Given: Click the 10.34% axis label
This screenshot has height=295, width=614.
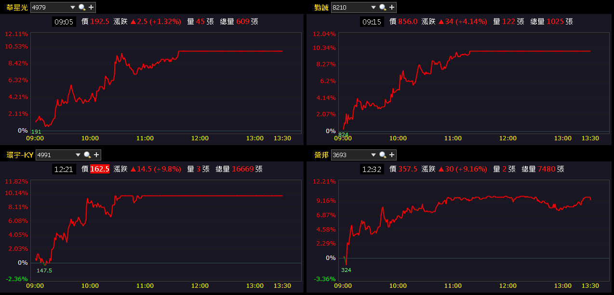Looking at the screenshot, I should [324, 48].
